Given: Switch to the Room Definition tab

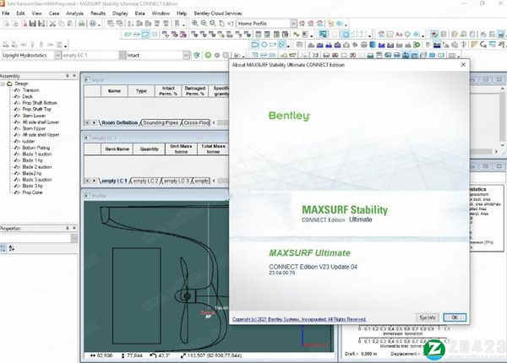Looking at the screenshot, I should (x=119, y=122).
